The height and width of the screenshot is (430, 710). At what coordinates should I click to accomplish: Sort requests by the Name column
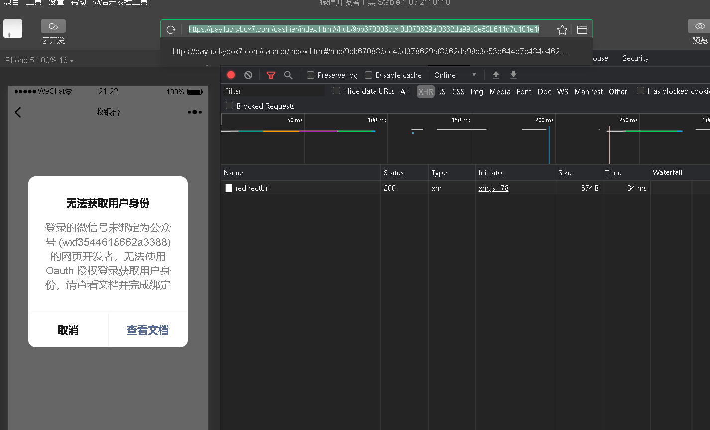tap(301, 173)
